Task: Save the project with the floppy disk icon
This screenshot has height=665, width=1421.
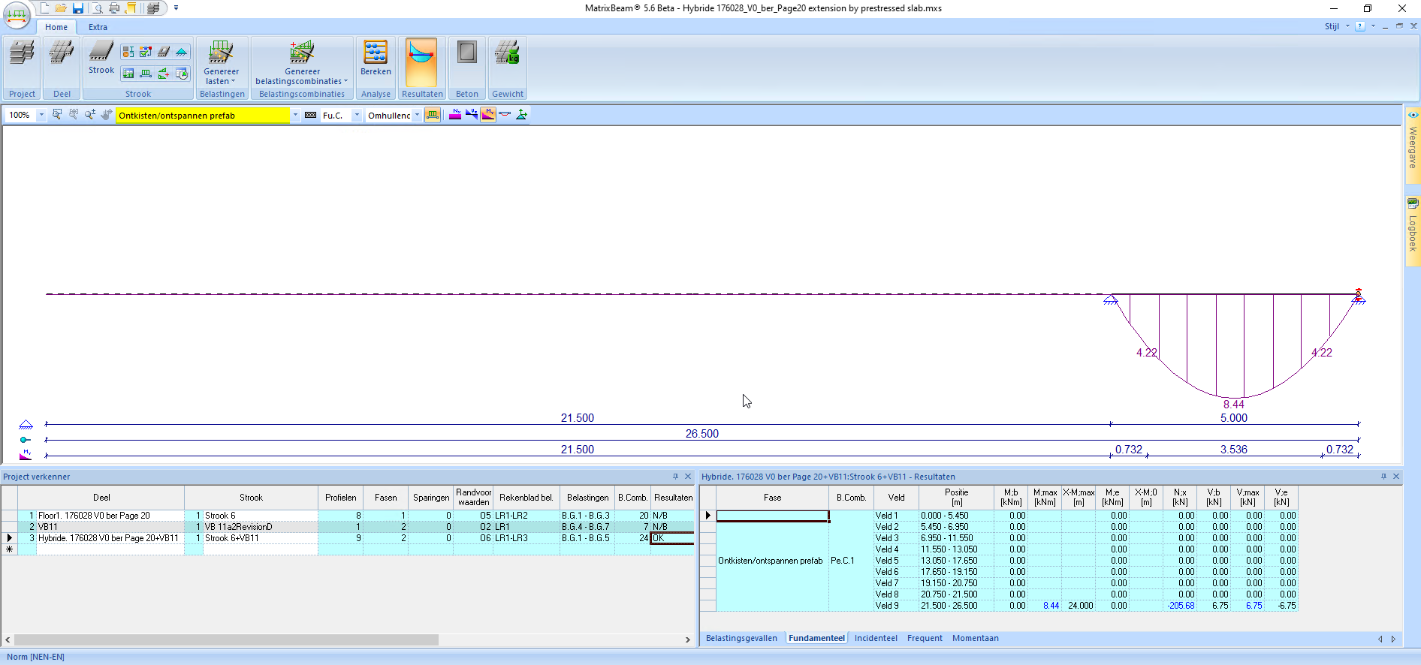Action: click(x=78, y=8)
